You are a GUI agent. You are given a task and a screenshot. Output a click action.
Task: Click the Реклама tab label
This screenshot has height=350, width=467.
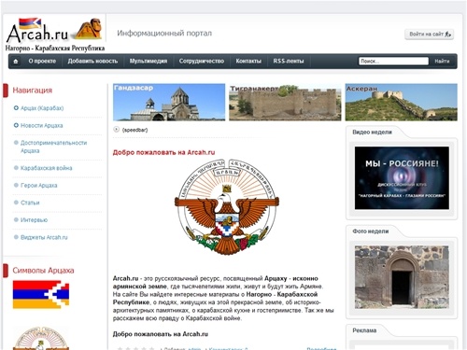(364, 330)
